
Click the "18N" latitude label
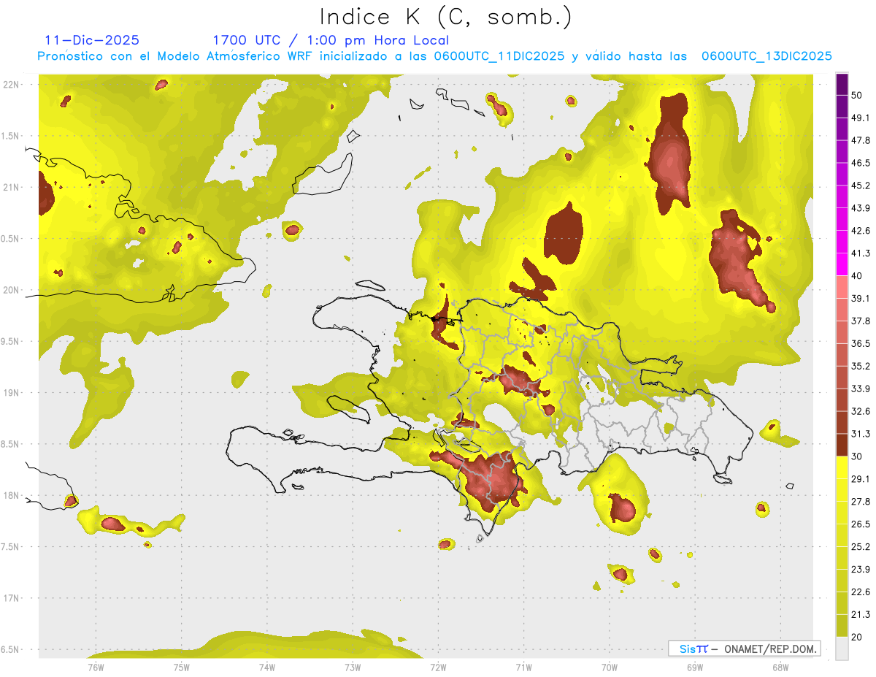tap(11, 496)
